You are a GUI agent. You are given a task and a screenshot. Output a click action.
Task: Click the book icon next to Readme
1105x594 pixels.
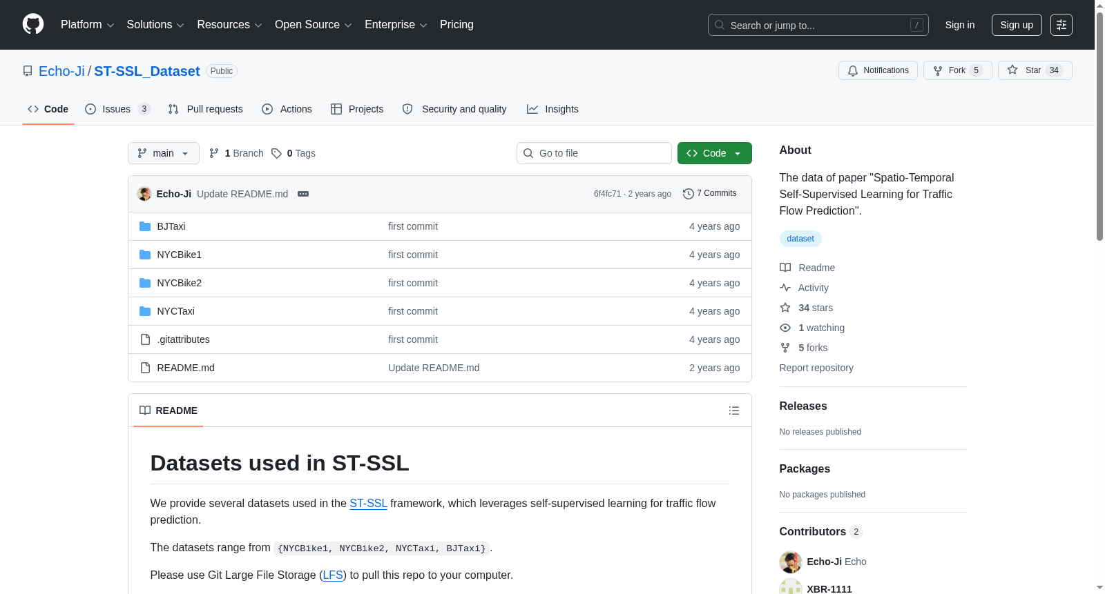(785, 268)
